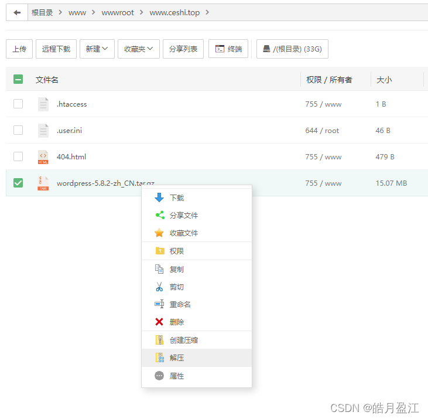
Task: Open the 分享列表 button
Action: [x=183, y=49]
